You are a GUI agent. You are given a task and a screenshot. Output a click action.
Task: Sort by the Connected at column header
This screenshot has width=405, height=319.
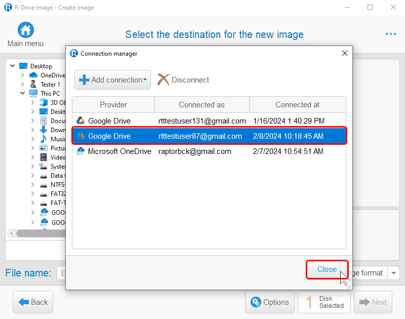[x=297, y=105]
